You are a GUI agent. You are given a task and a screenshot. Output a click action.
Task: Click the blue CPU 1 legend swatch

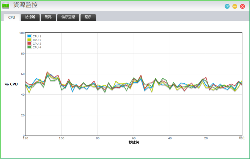29,36
